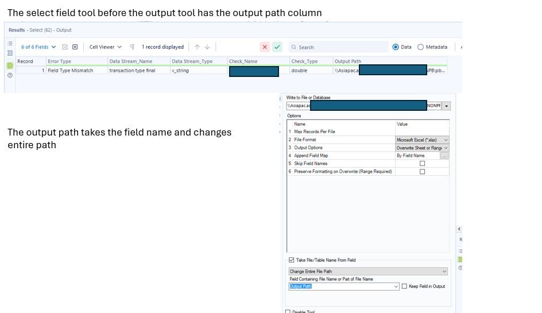The height and width of the screenshot is (313, 542).
Task: Select the double cell
Action: click(x=311, y=71)
